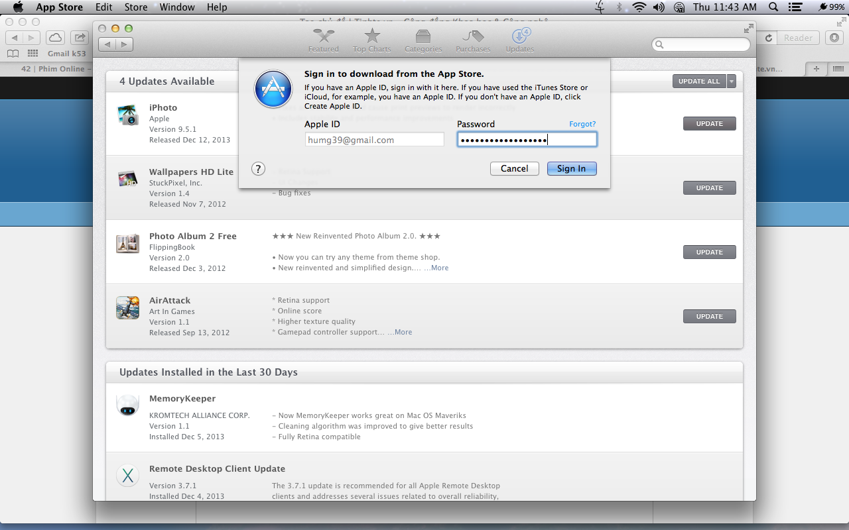Update Wallpapers HD Lite
This screenshot has height=530, width=849.
pyautogui.click(x=709, y=188)
